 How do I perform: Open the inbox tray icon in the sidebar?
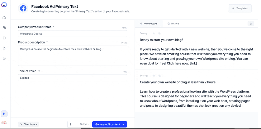coord(4,58)
